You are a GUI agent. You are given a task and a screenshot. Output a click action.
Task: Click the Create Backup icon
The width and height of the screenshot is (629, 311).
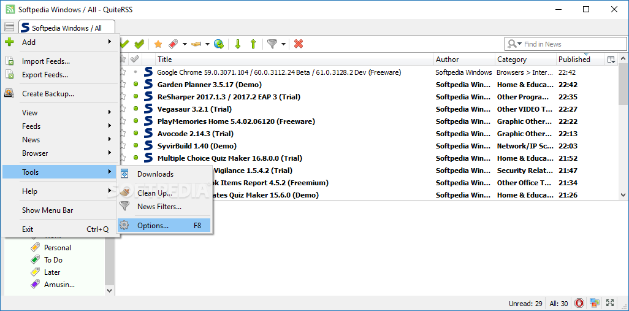(x=9, y=93)
